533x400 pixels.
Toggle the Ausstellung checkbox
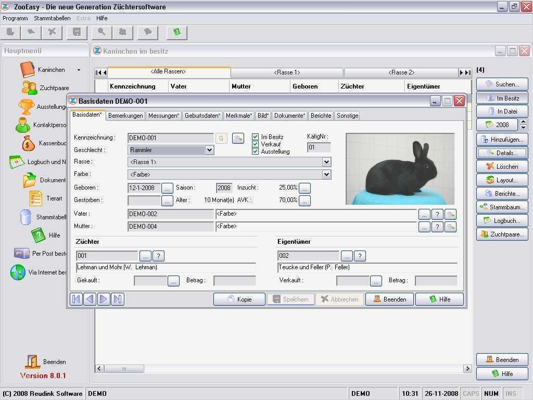click(255, 152)
